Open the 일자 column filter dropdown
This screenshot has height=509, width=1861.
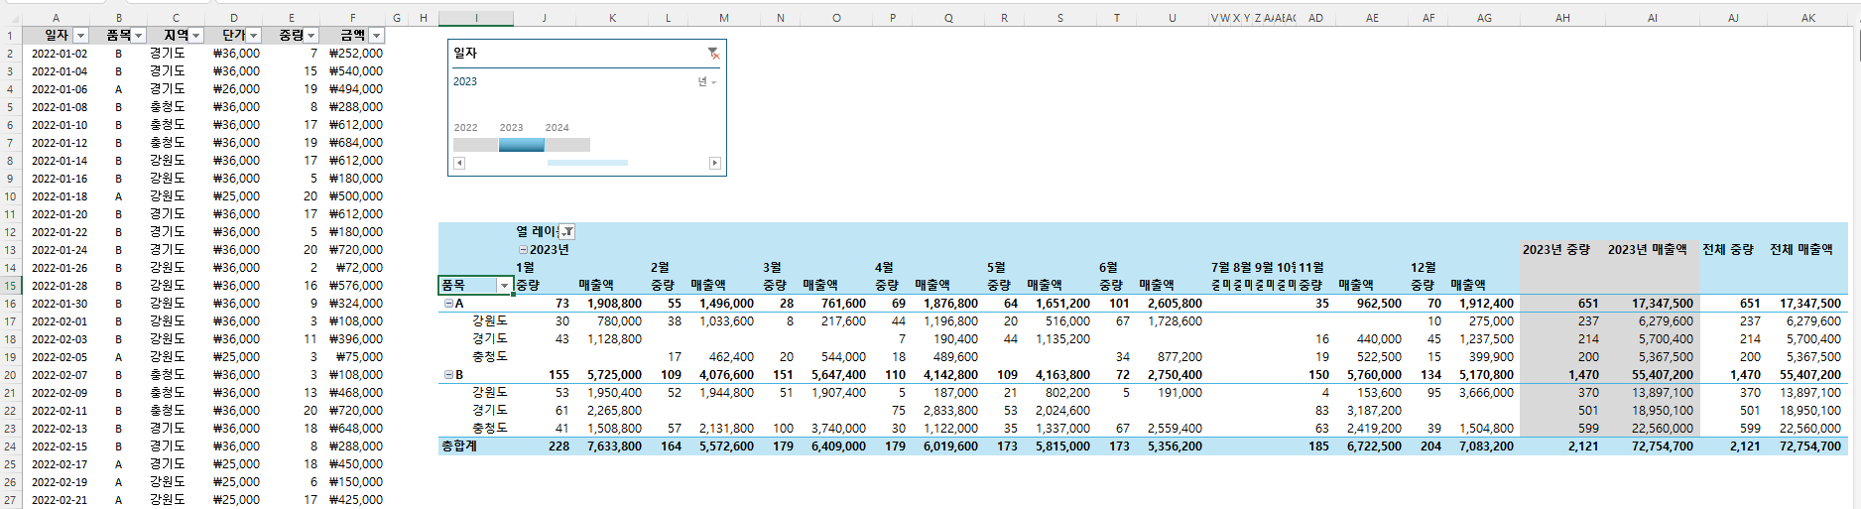pyautogui.click(x=81, y=36)
